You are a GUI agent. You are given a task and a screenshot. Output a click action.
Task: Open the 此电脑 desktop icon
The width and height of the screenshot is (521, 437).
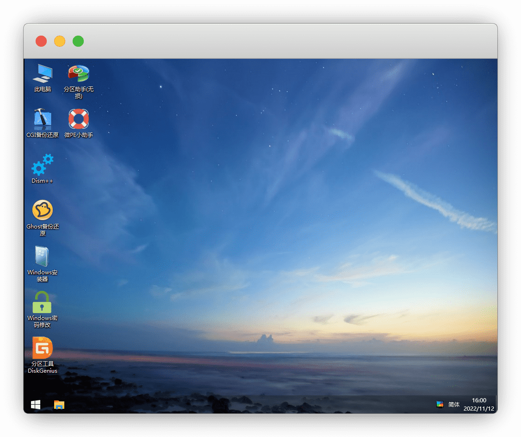(x=43, y=74)
